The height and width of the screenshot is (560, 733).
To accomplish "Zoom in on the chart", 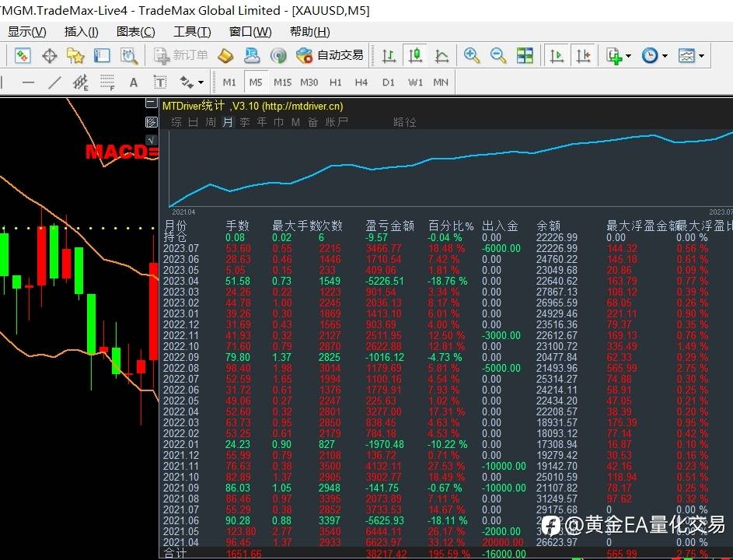I will coord(472,56).
